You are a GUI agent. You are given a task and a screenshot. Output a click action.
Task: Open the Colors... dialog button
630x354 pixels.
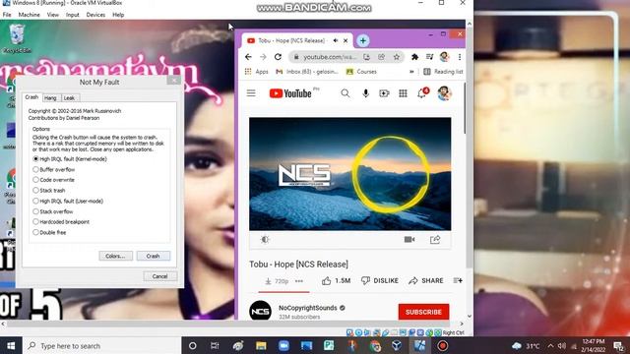tap(116, 256)
